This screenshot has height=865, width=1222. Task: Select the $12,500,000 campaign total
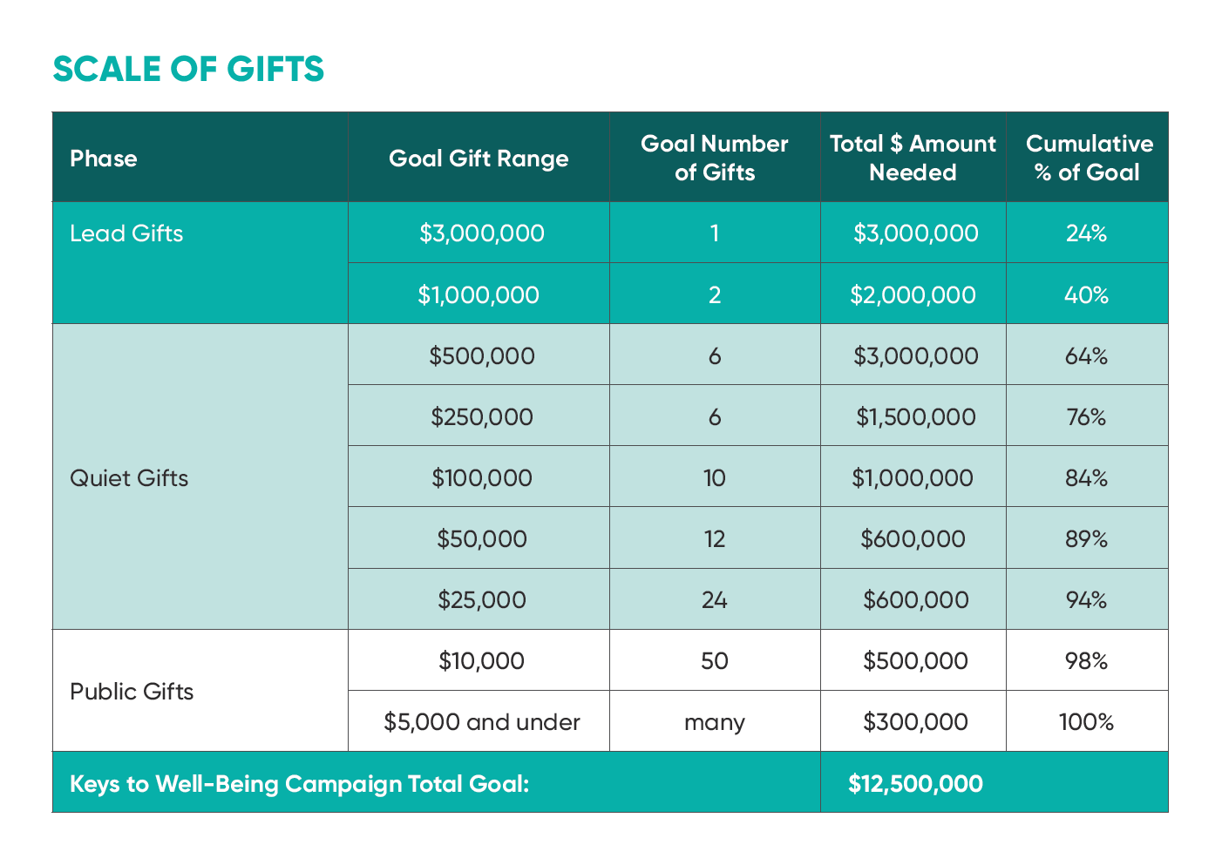click(x=915, y=784)
